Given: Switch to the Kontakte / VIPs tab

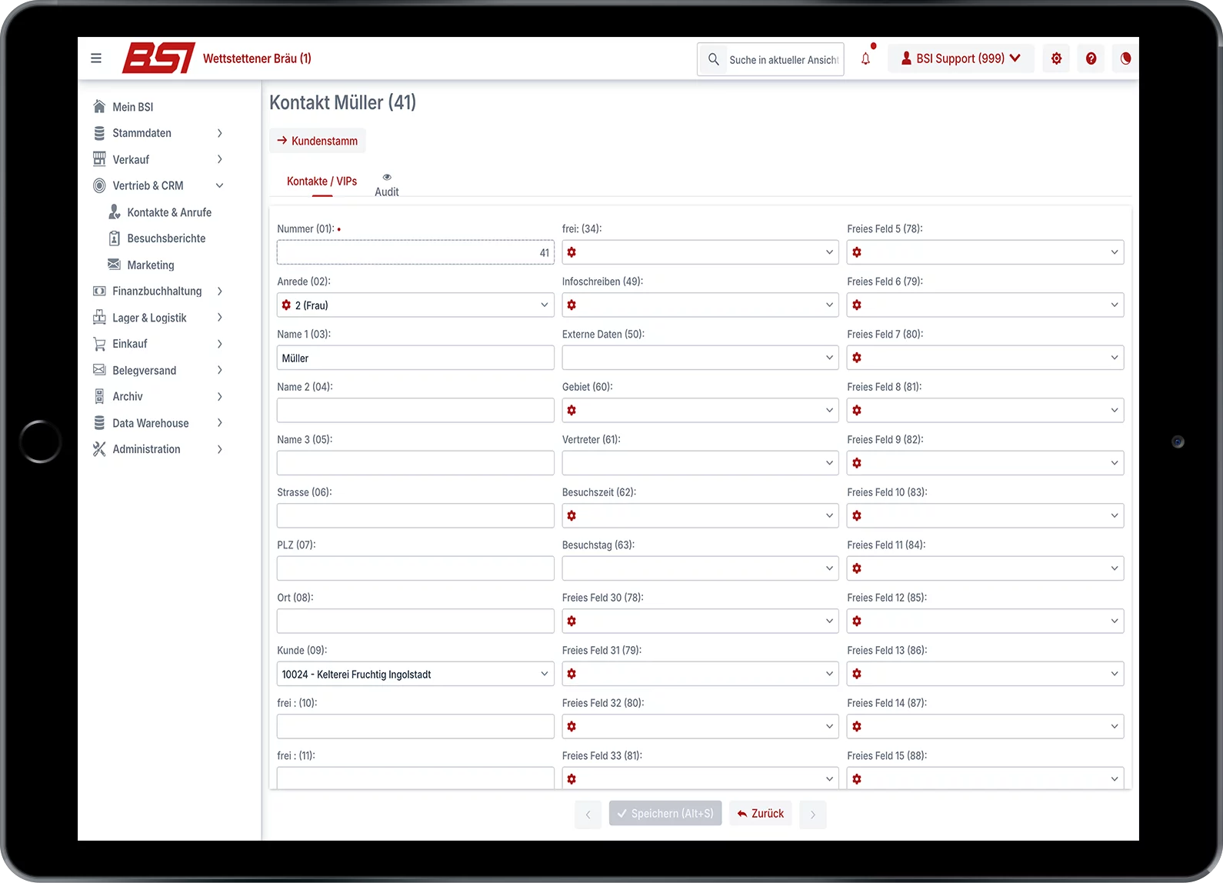Looking at the screenshot, I should [x=322, y=182].
